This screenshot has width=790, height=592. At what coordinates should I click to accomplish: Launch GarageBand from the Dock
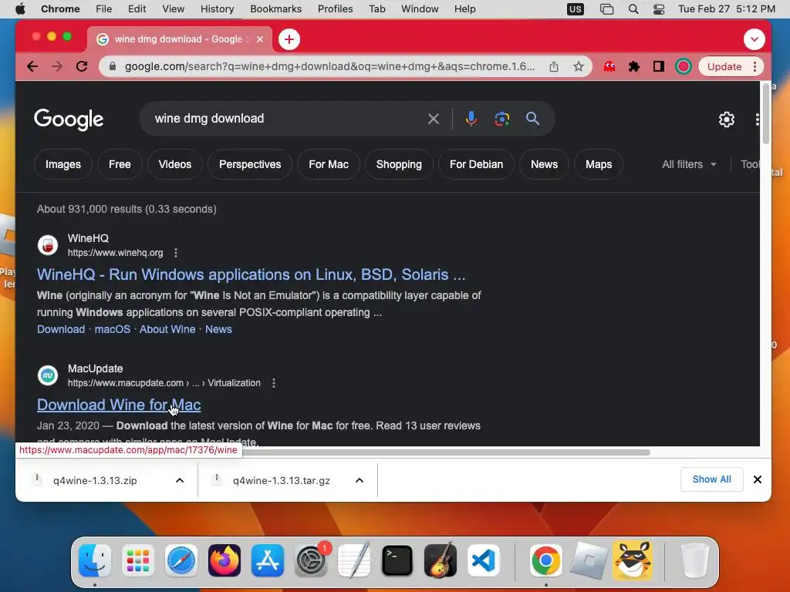click(441, 560)
